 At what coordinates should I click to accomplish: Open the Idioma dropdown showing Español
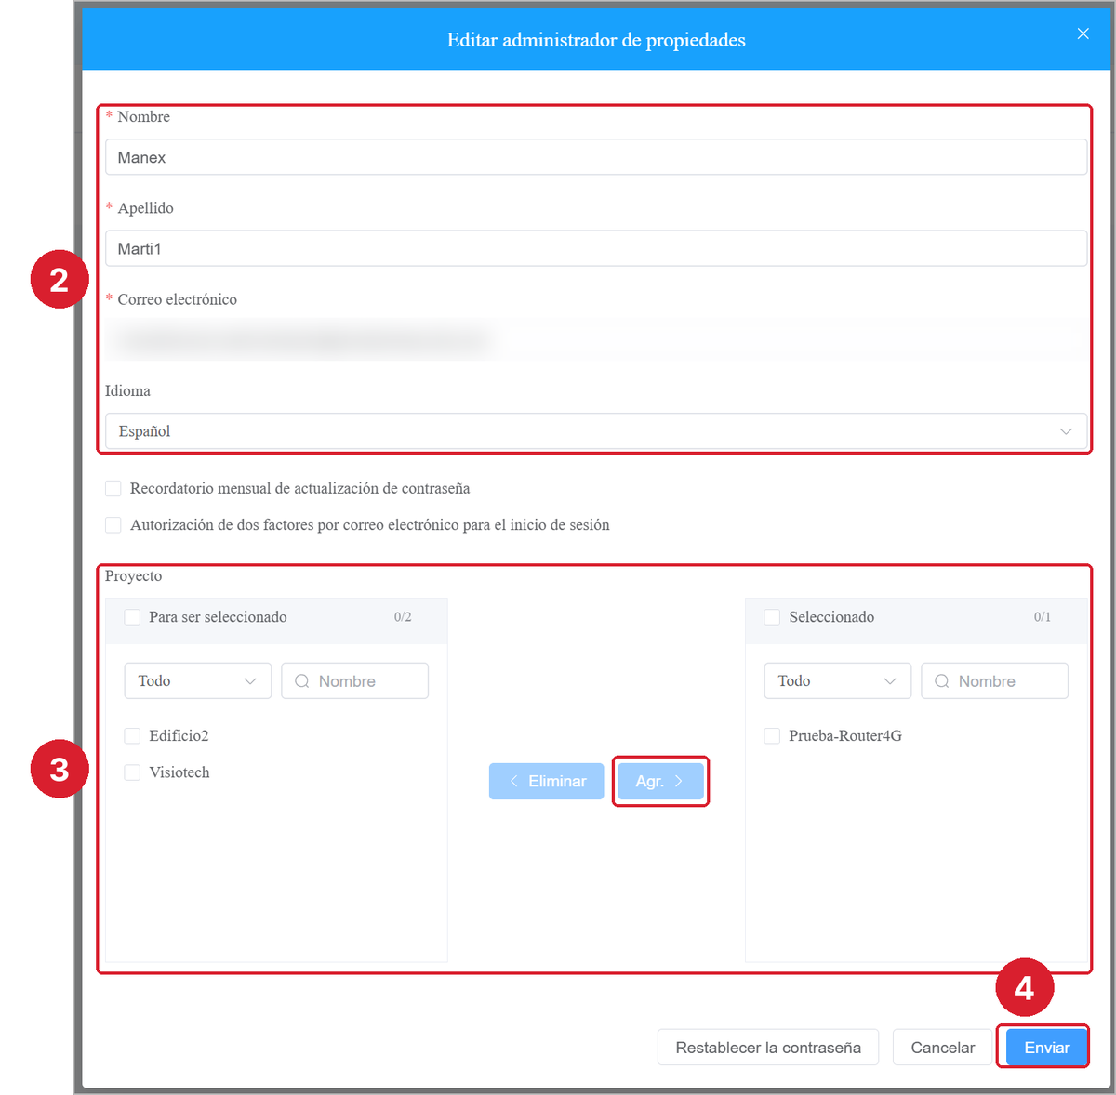pyautogui.click(x=596, y=431)
